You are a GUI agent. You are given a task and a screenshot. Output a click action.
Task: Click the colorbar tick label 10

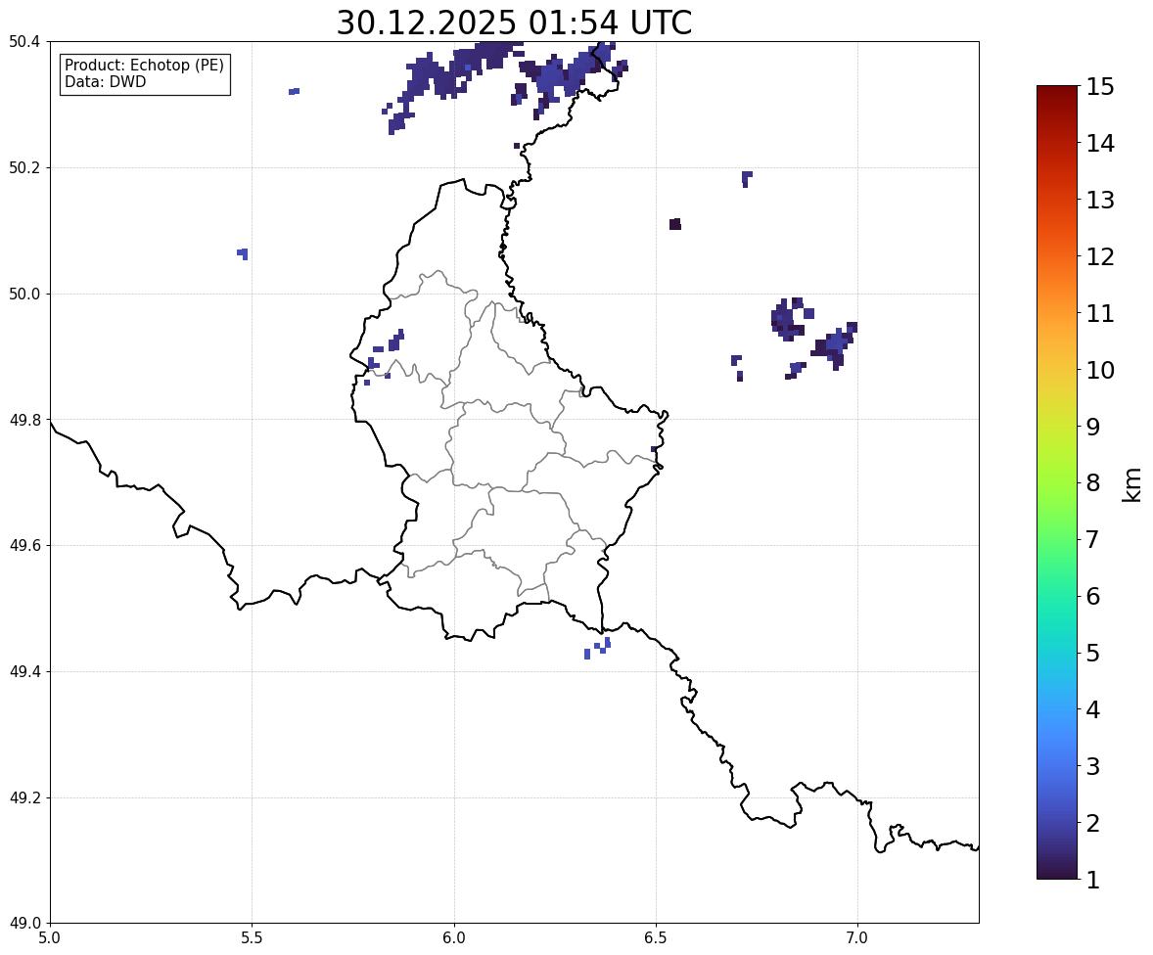[1100, 370]
